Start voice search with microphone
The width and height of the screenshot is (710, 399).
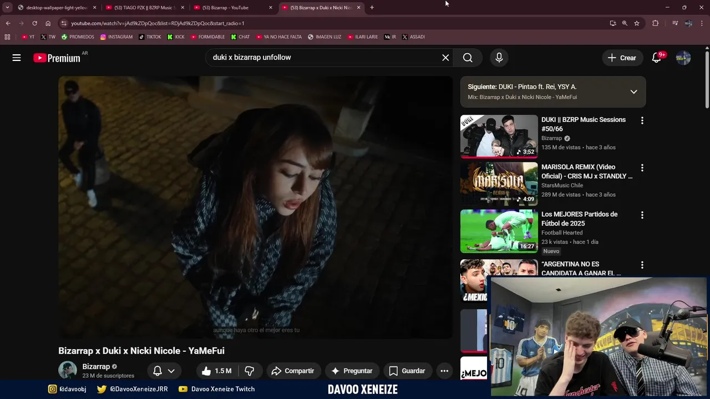pos(499,58)
